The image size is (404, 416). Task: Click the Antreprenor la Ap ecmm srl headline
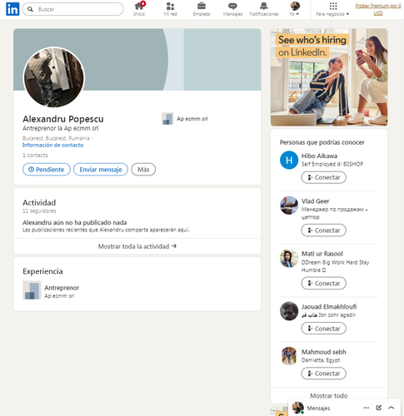pos(61,128)
